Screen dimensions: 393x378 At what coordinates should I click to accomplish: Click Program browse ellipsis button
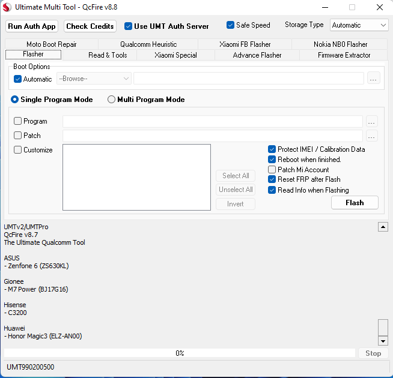pyautogui.click(x=372, y=121)
